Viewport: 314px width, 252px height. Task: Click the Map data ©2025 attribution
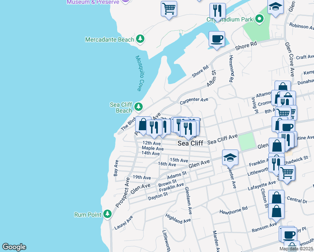(296, 249)
